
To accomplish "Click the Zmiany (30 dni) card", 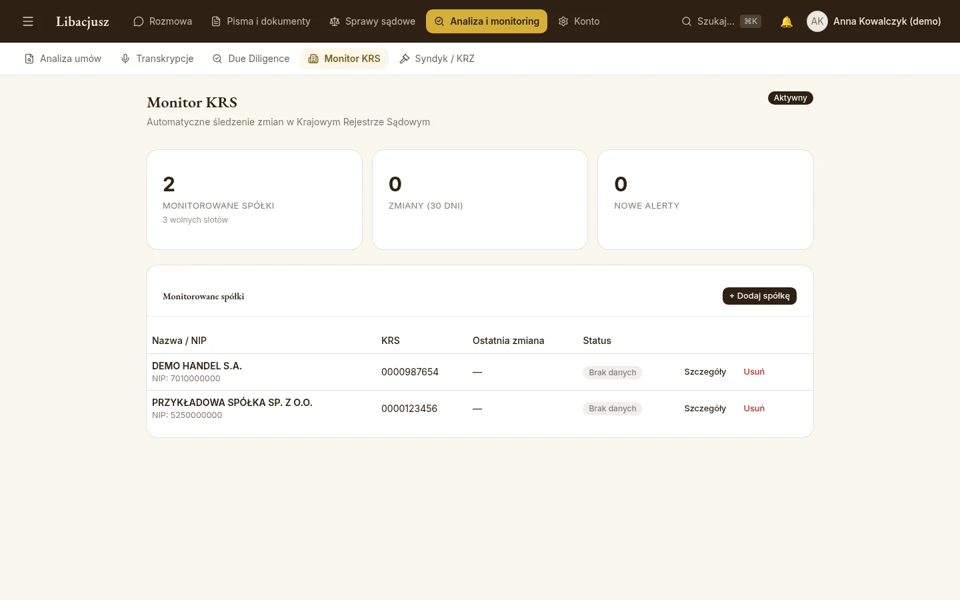I will [480, 199].
